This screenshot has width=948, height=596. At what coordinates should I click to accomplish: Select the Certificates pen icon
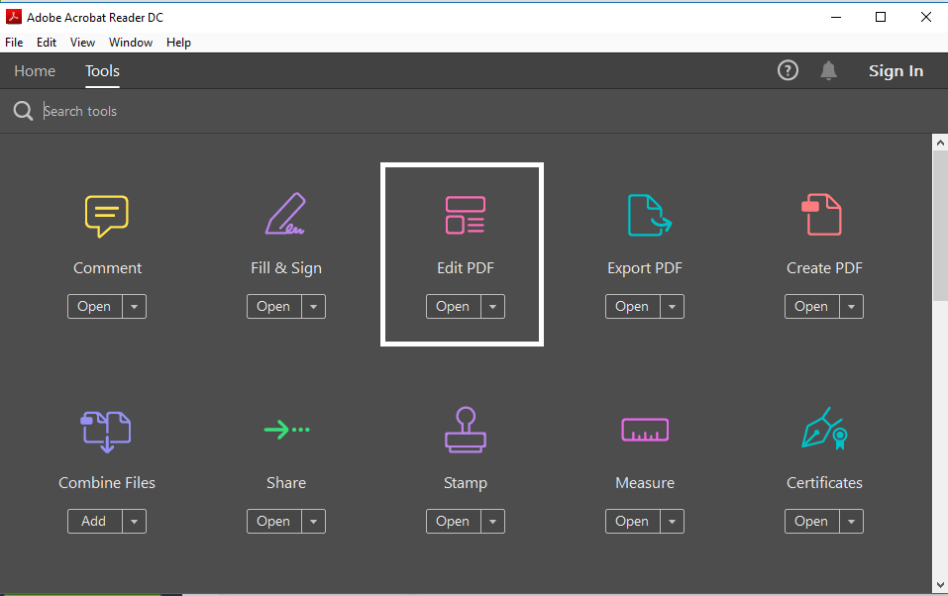824,429
